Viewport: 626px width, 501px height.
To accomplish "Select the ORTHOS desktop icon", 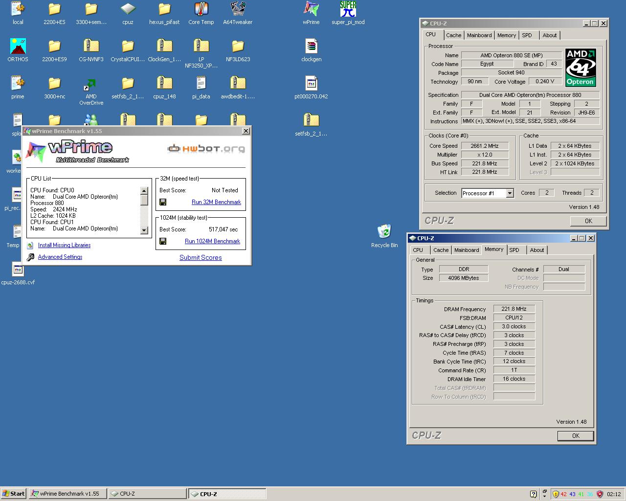I will pyautogui.click(x=18, y=50).
